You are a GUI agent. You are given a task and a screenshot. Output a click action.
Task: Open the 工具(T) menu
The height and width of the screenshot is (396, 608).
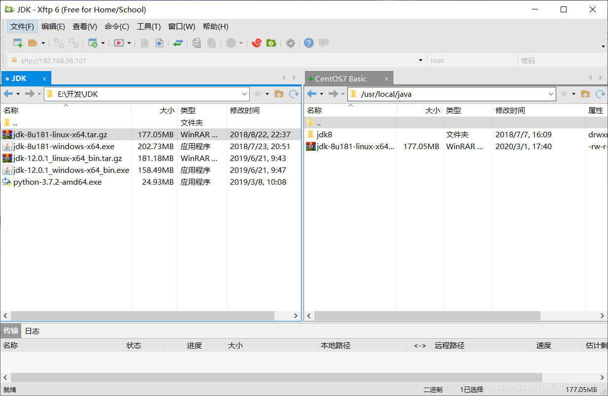149,27
